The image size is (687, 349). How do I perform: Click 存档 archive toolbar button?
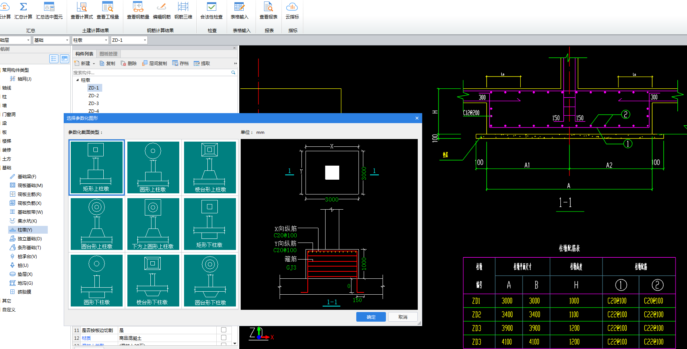[x=180, y=64]
